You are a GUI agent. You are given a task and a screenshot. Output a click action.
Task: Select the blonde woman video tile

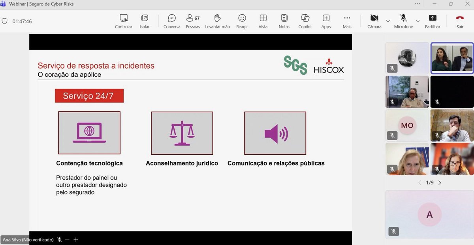[407, 159]
